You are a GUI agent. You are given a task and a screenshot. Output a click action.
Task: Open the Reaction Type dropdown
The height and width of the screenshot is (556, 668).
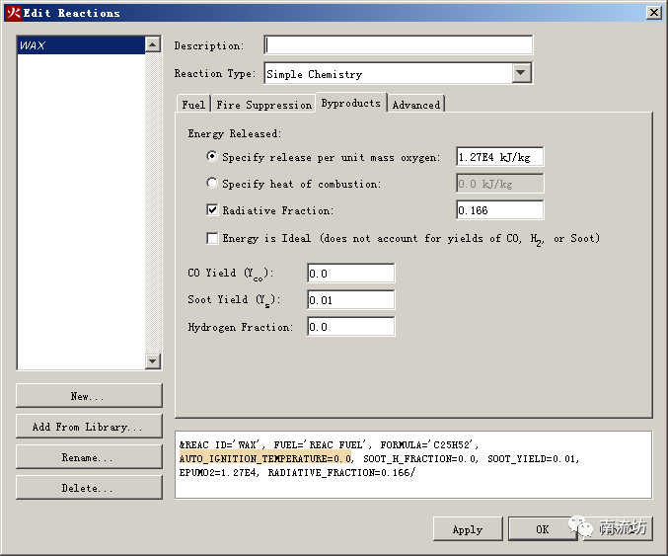click(x=522, y=74)
